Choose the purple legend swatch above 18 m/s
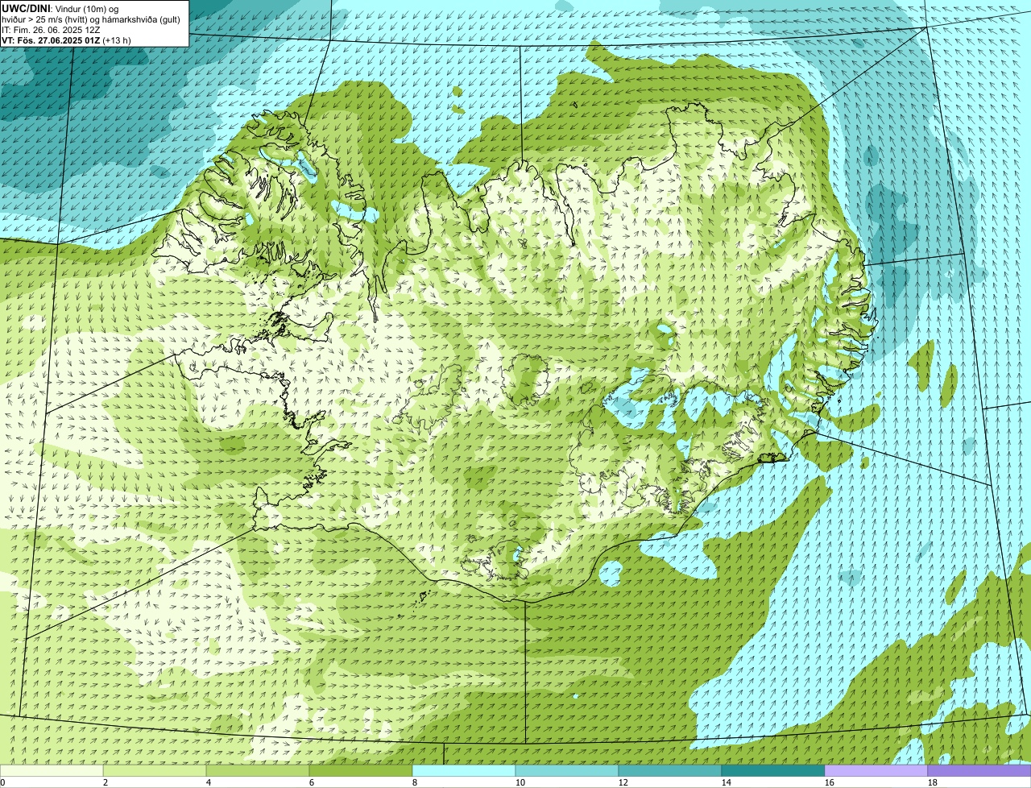This screenshot has height=788, width=1031. coord(979,770)
